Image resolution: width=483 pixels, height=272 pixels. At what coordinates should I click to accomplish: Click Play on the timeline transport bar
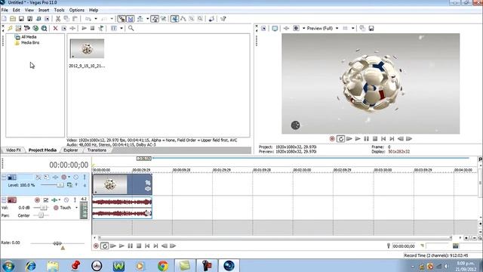(x=122, y=246)
